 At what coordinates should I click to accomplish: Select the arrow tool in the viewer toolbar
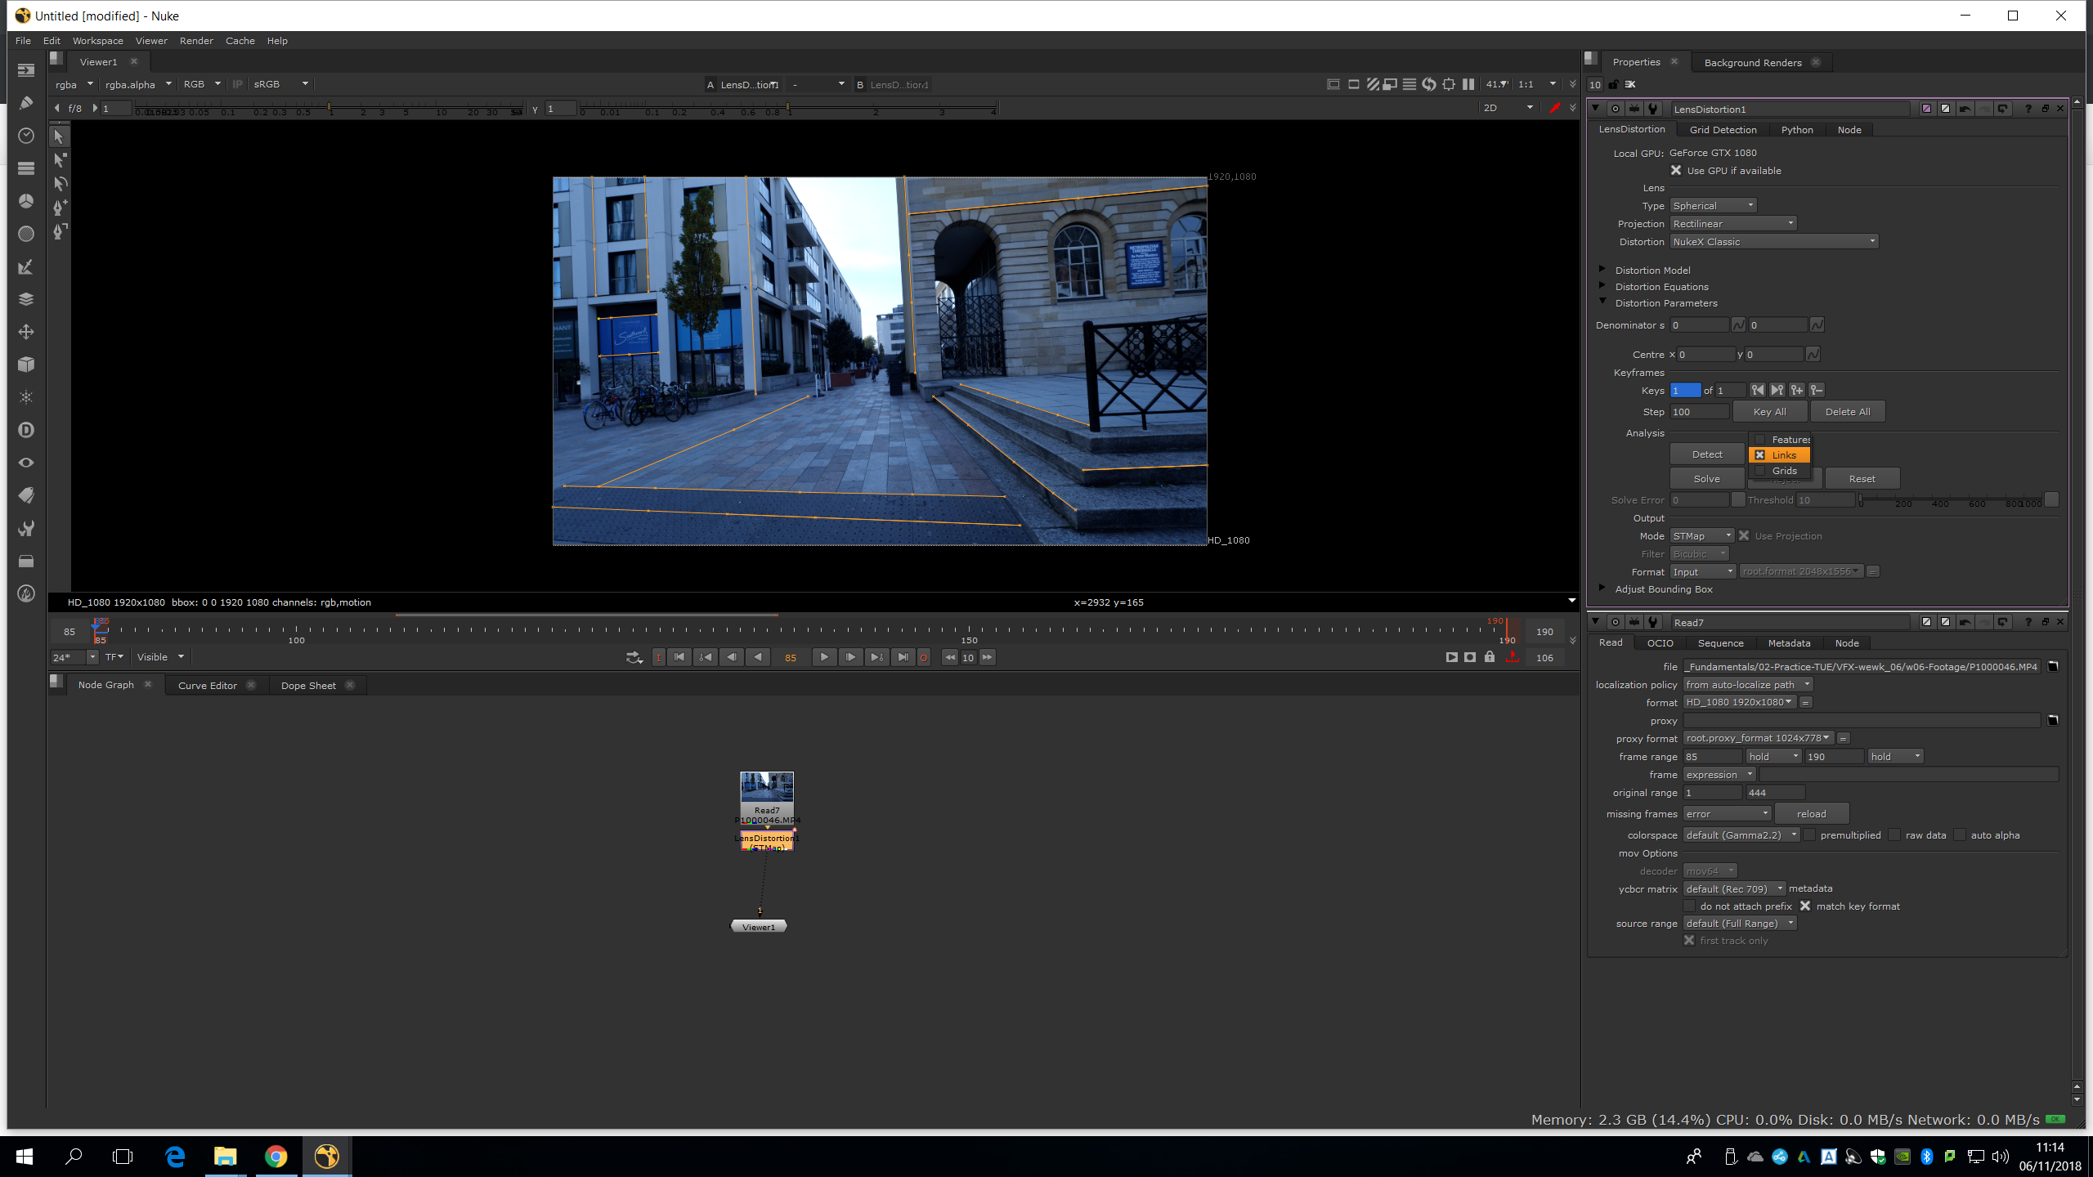point(59,136)
